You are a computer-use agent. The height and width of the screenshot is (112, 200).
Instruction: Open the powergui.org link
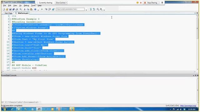coord(188,106)
